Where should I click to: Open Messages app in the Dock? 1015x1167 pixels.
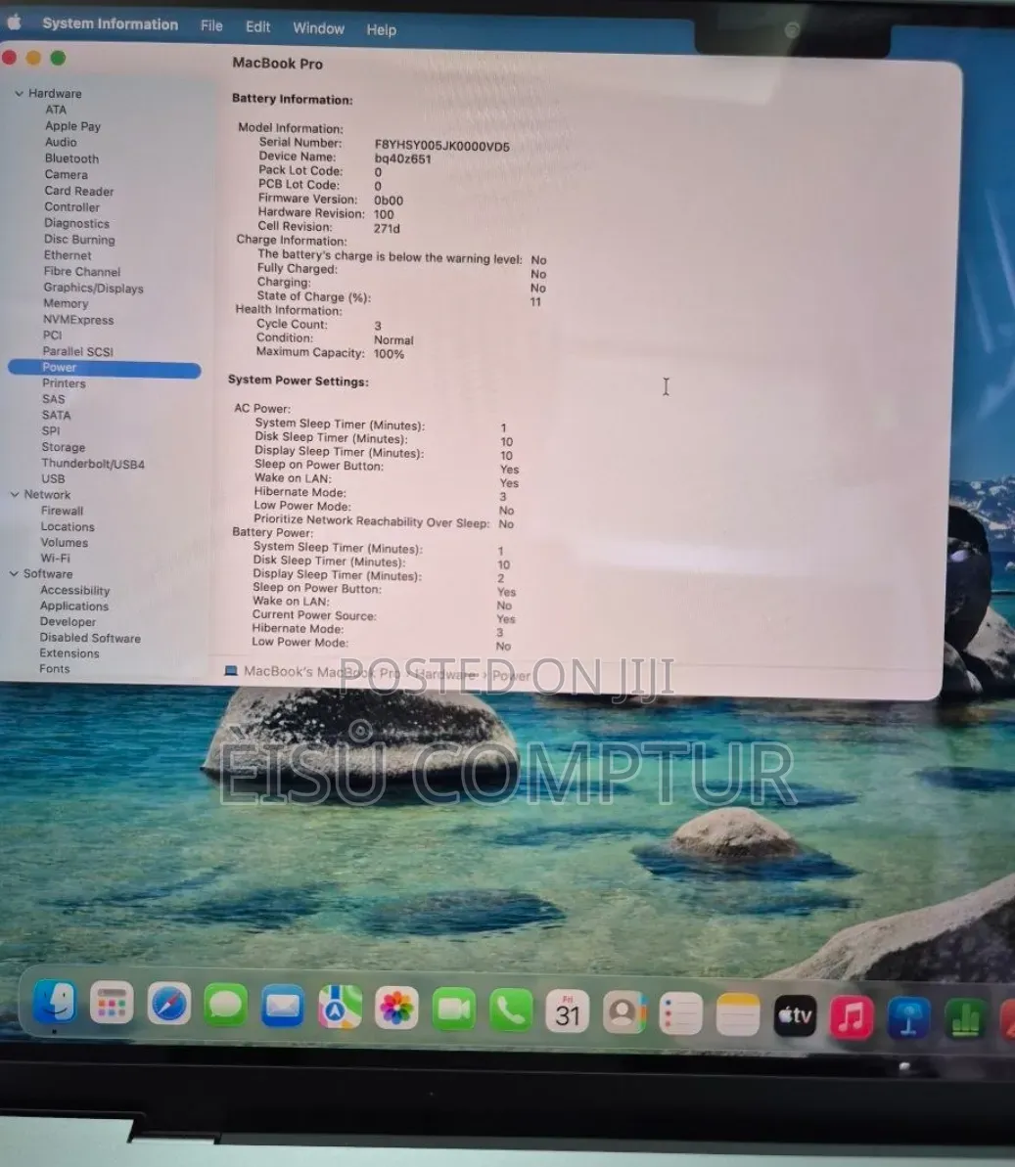click(x=226, y=1006)
